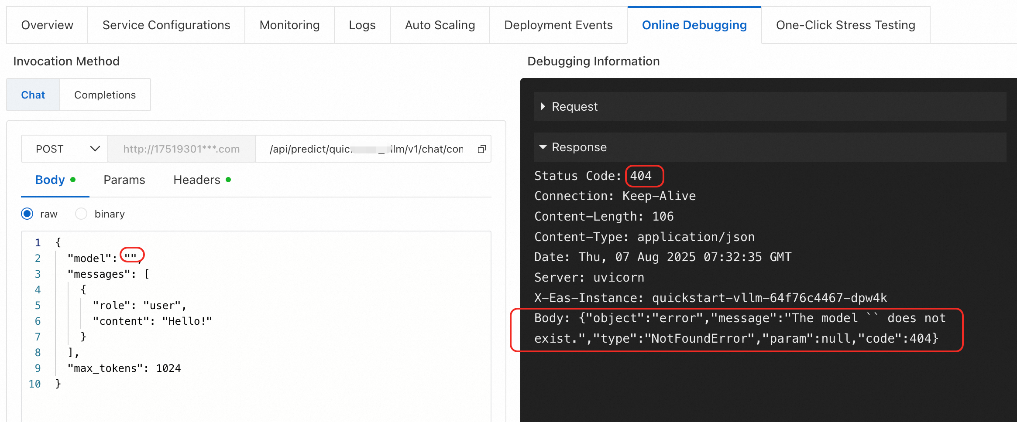Click the empty model value in JSON body
Screen dimensions: 1017x422
tap(131, 256)
